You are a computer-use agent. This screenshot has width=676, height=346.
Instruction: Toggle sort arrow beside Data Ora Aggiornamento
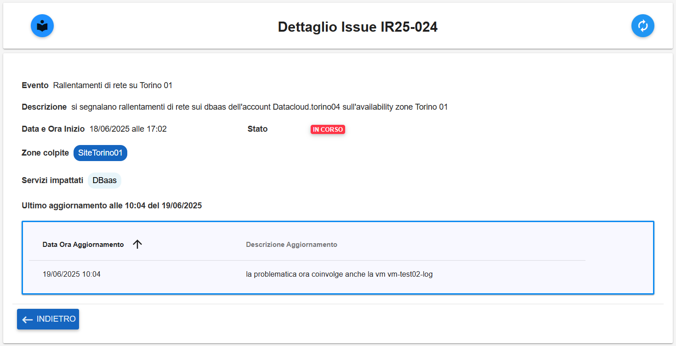137,244
